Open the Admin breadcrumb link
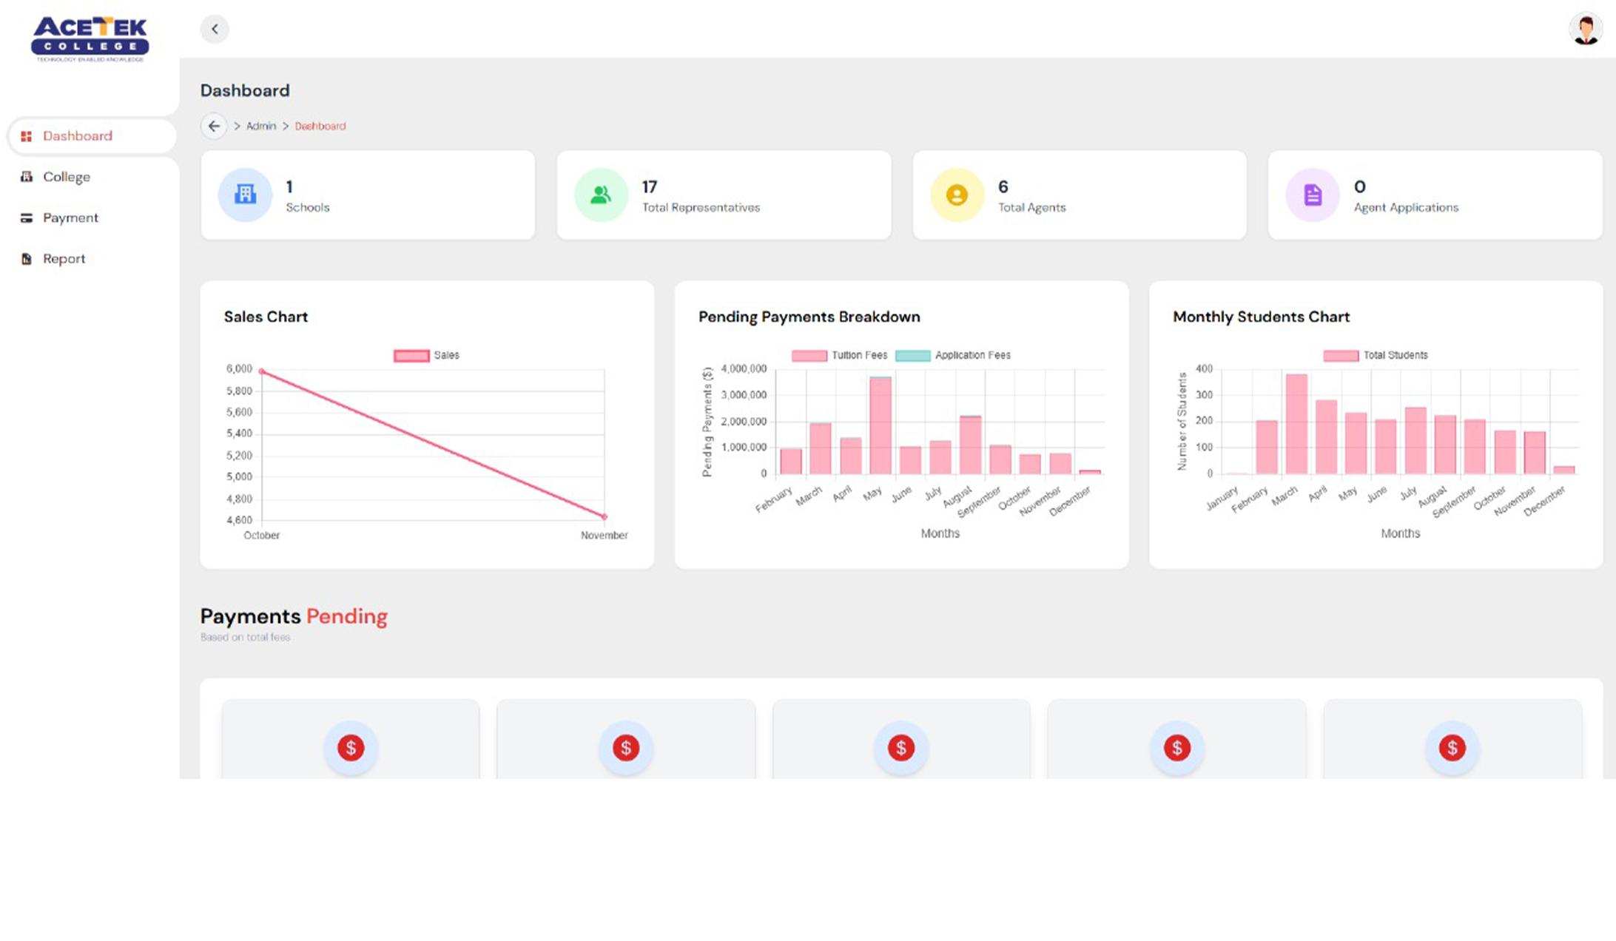The height and width of the screenshot is (941, 1616). click(260, 126)
